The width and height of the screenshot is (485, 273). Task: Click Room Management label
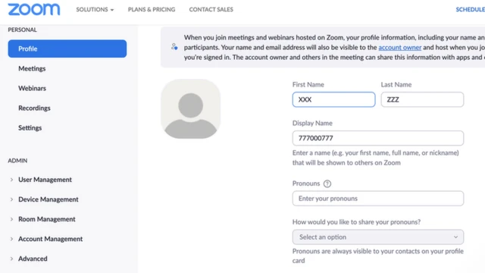(47, 219)
